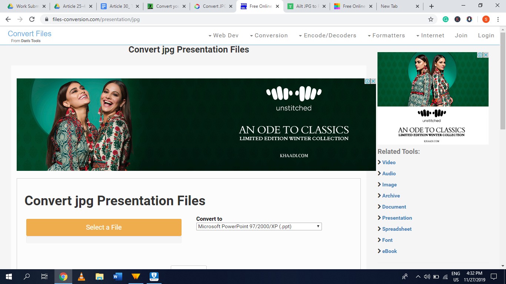Open the sidebar ad info icon
The image size is (506, 284).
tap(480, 55)
